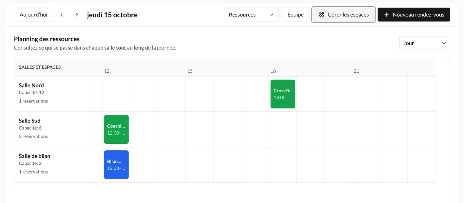Click the 18 hour marker in timeline
This screenshot has width=464, height=203.
click(273, 71)
